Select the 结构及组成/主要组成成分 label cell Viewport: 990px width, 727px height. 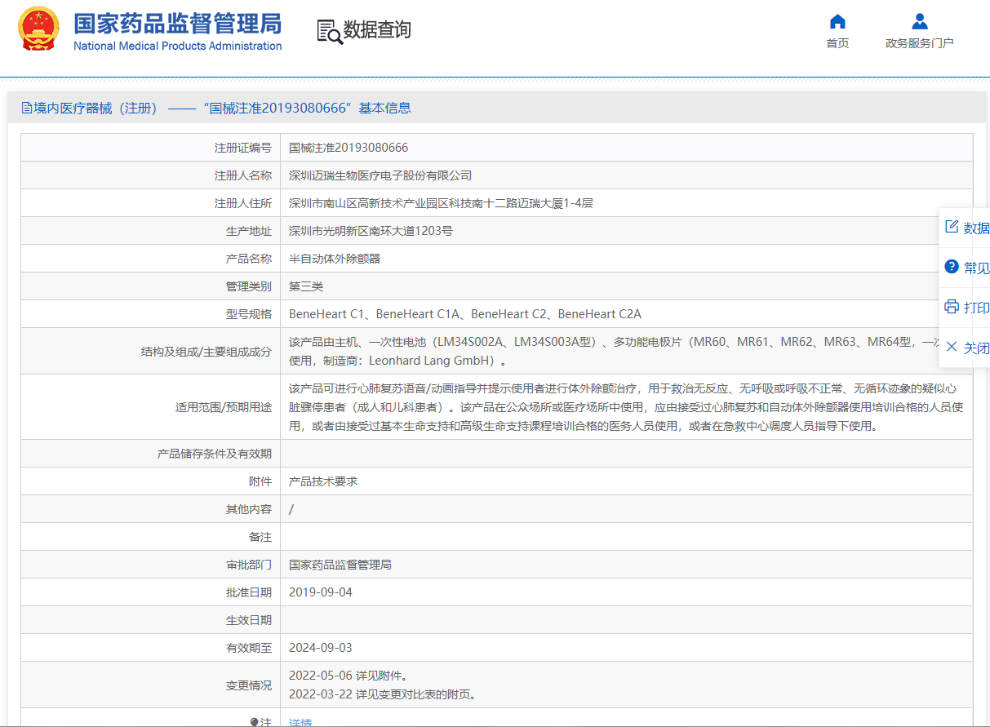pyautogui.click(x=151, y=352)
